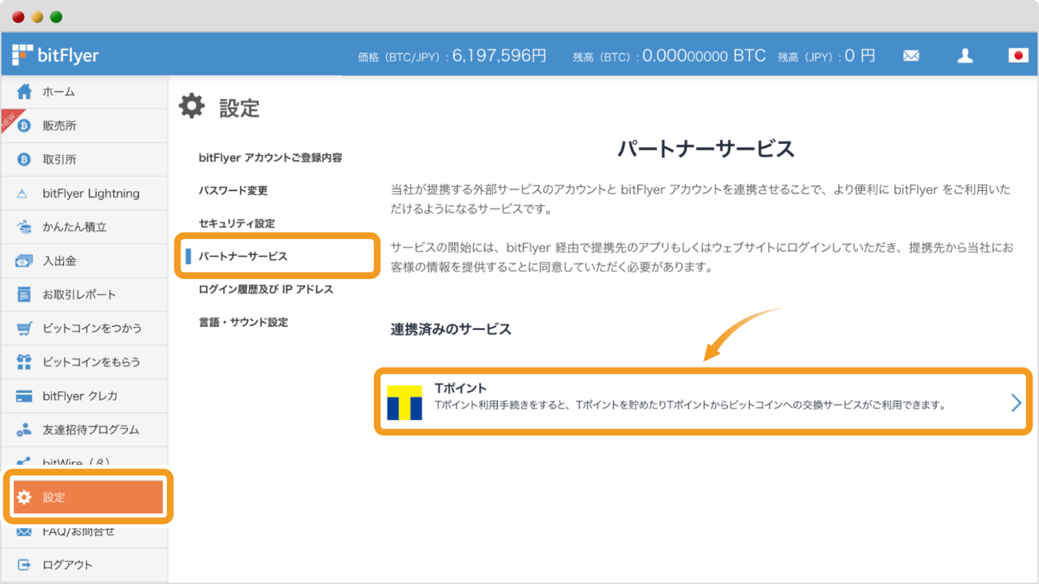The width and height of the screenshot is (1039, 584).
Task: Click the Japan flag language icon
Action: 1018,56
